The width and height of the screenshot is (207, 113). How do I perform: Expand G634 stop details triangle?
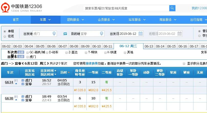click(16, 84)
